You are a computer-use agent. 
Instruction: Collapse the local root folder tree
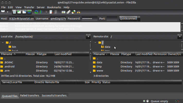click(x=3, y=42)
